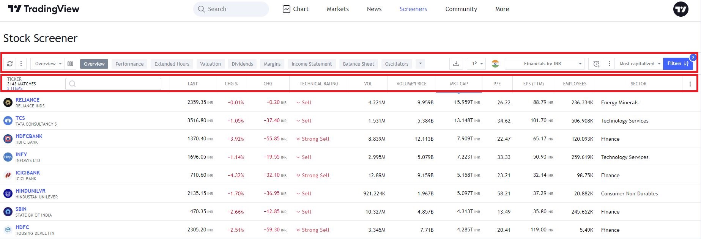Open the TCS ticker link
The image size is (701, 239).
point(20,118)
